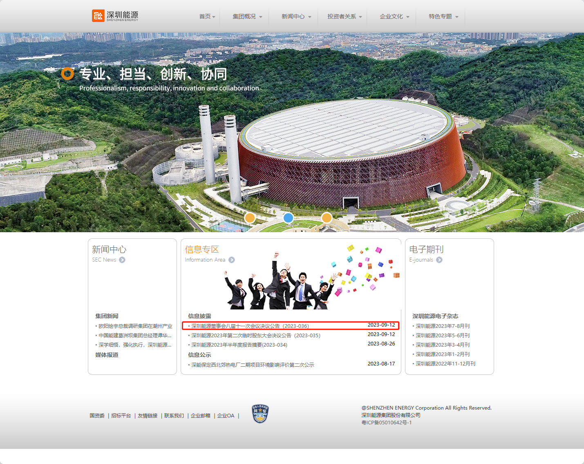This screenshot has height=464, width=584.
Task: Open the 媒体报道 section heading
Action: click(107, 355)
